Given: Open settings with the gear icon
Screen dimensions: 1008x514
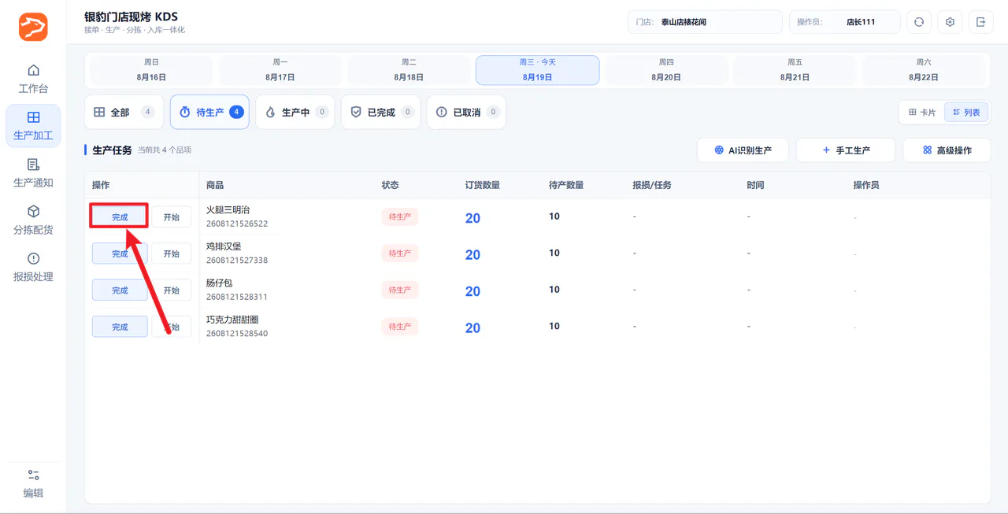Looking at the screenshot, I should [950, 22].
